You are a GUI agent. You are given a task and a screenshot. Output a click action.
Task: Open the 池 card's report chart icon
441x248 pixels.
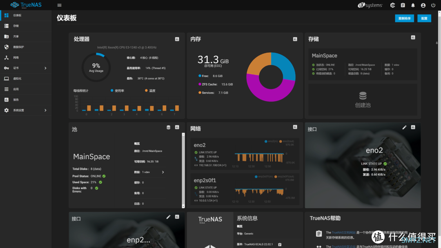coord(177,127)
